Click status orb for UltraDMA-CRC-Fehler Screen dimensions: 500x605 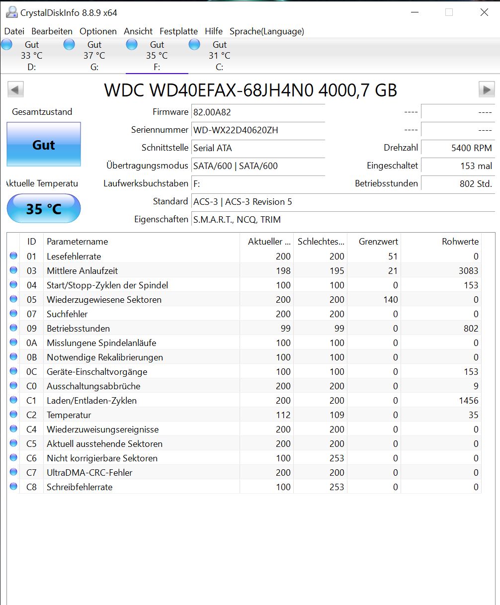[13, 472]
